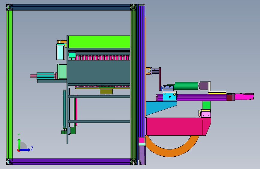The width and height of the screenshot is (260, 169).
Task: Select the upper dark teal horizontal guide rod
Action: 100,97
